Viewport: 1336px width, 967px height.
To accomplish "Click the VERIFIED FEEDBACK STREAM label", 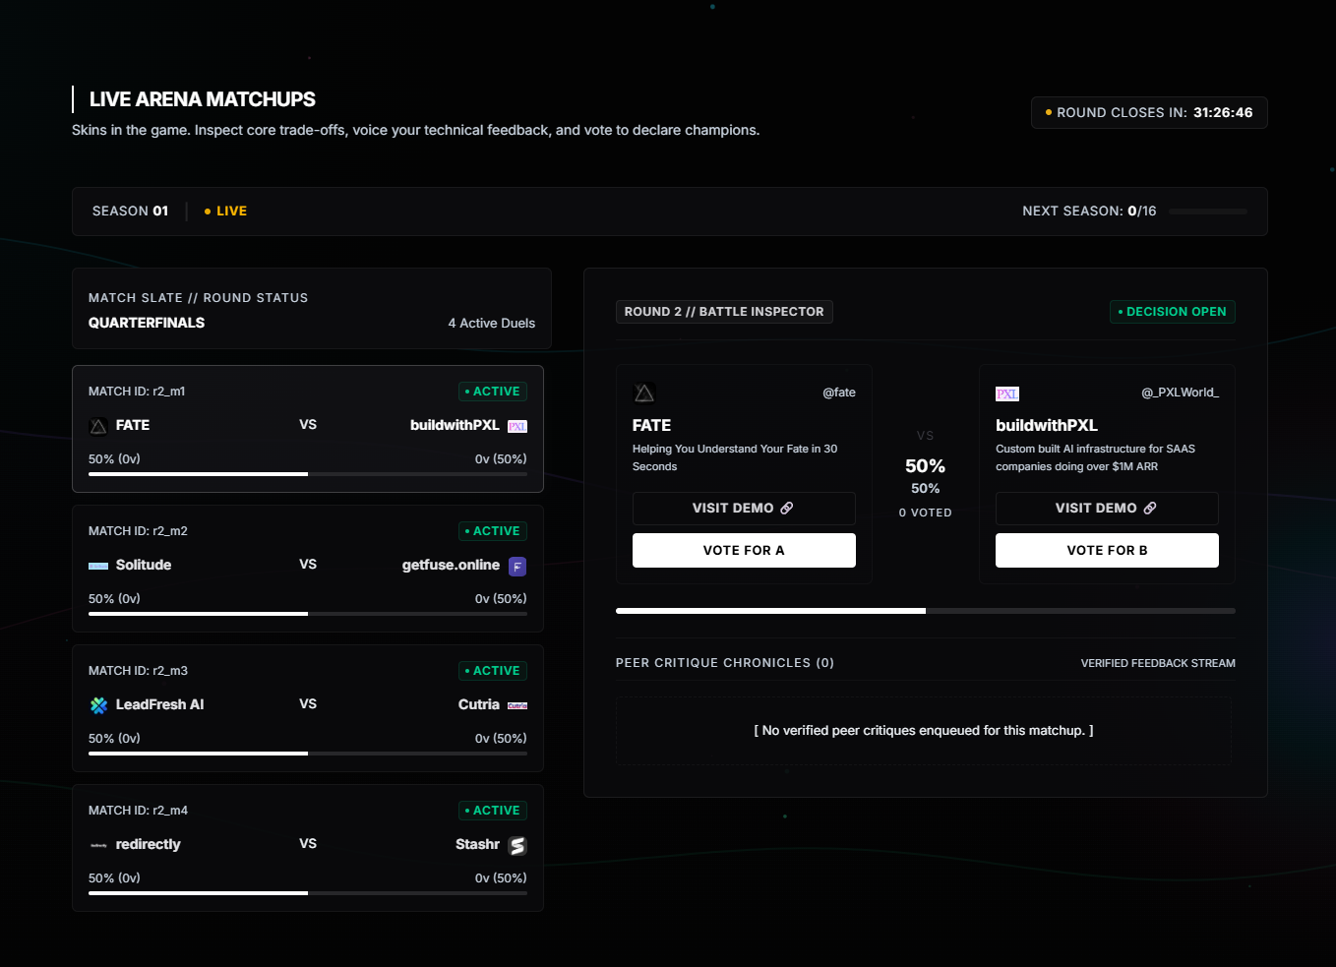I will 1158,663.
